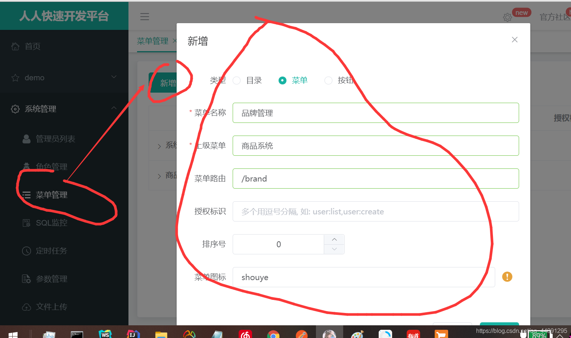This screenshot has height=338, width=571.
Task: Open WebStorm from the taskbar
Action: point(105,334)
